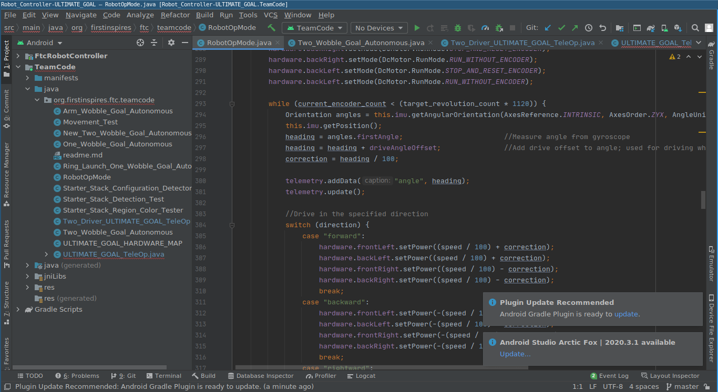Viewport: 718px width, 392px height.
Task: Toggle the Pull Requests tool window
Action: pos(6,244)
